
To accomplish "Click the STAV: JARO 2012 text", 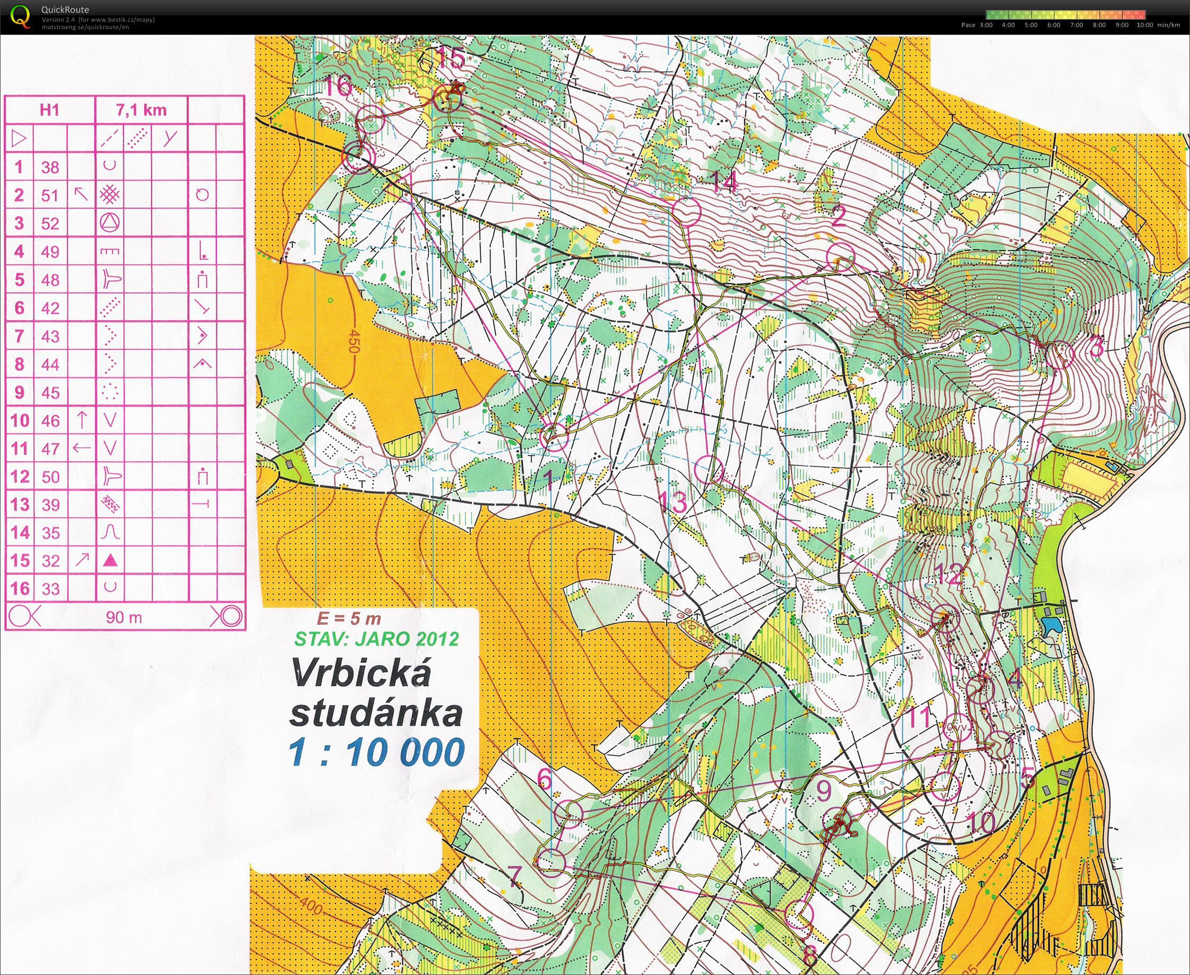I will [377, 639].
